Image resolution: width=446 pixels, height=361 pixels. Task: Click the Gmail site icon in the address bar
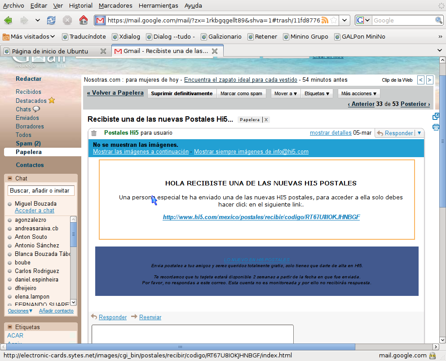(100, 20)
